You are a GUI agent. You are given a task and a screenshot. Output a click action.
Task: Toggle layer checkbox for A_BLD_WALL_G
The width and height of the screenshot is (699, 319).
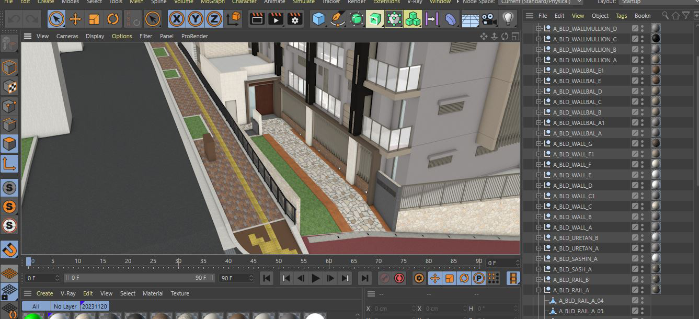point(635,143)
